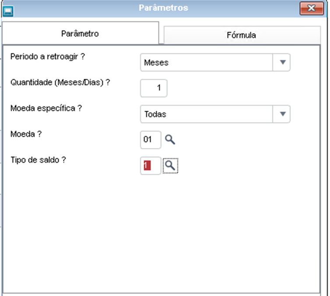
Task: Click the Parâmetros title bar text
Action: (163, 8)
